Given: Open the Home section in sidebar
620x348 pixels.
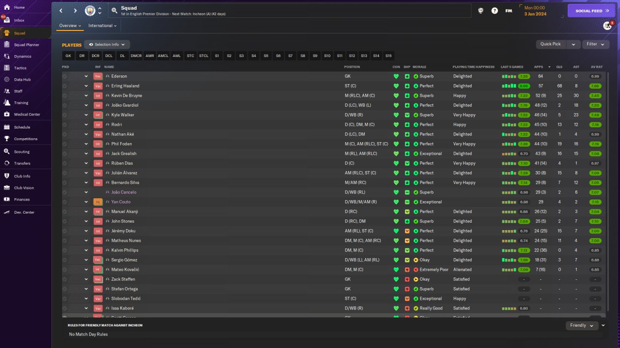Looking at the screenshot, I should pos(19,7).
